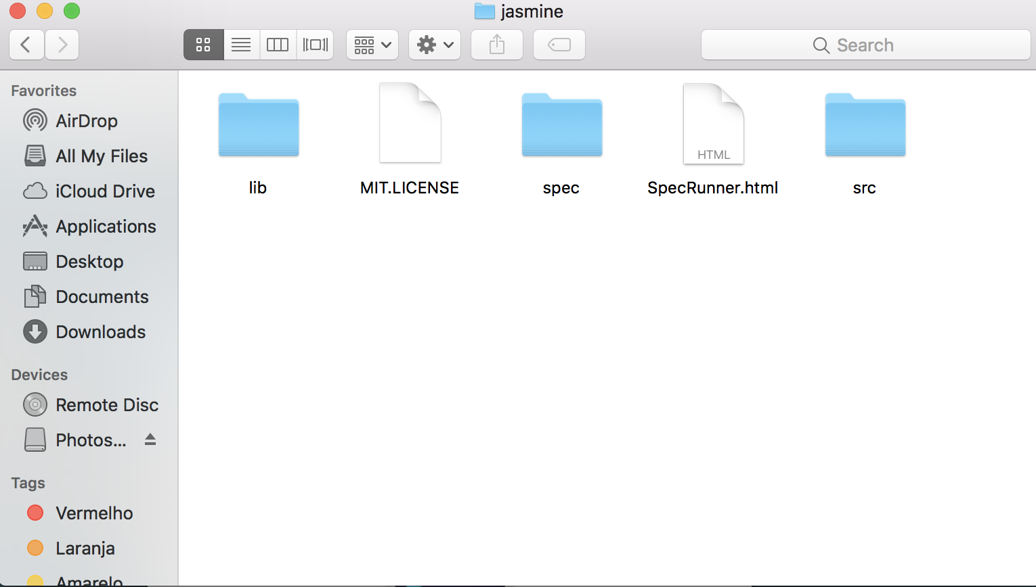1036x587 pixels.
Task: Click the Applications sidebar icon
Action: pyautogui.click(x=35, y=226)
